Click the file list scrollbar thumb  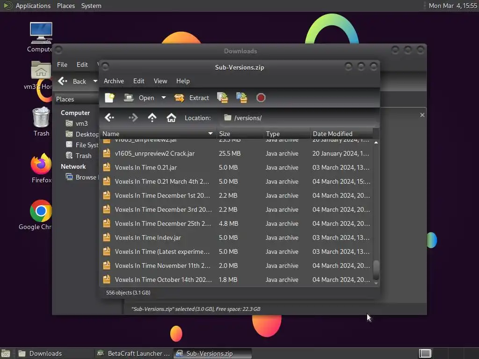point(376,270)
